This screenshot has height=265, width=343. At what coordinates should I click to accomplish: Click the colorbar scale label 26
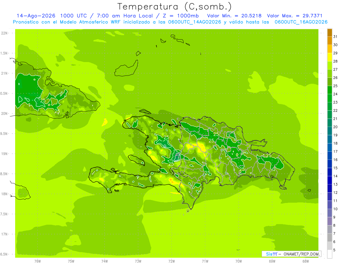click(336, 78)
